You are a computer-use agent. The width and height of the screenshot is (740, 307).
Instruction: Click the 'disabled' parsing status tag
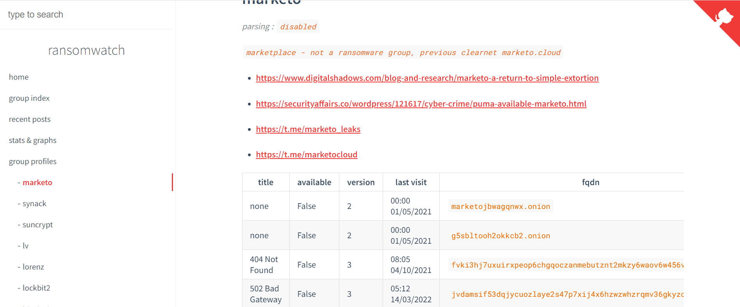tap(298, 27)
